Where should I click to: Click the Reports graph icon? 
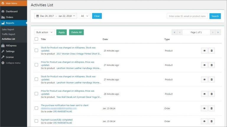(3, 23)
